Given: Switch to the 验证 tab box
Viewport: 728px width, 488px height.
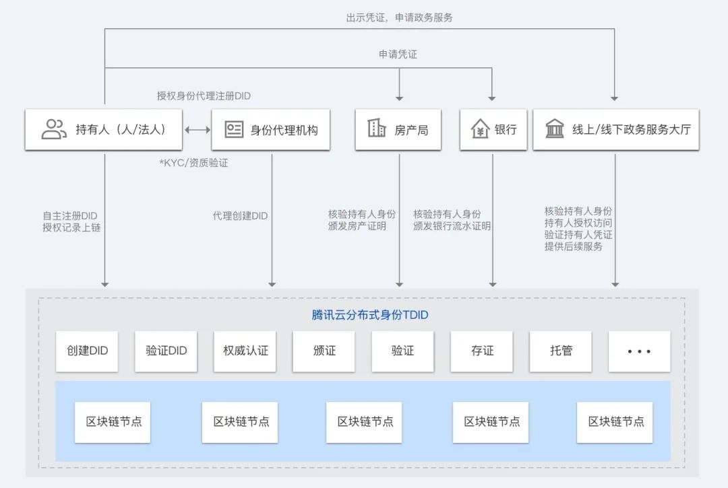Looking at the screenshot, I should tap(402, 351).
